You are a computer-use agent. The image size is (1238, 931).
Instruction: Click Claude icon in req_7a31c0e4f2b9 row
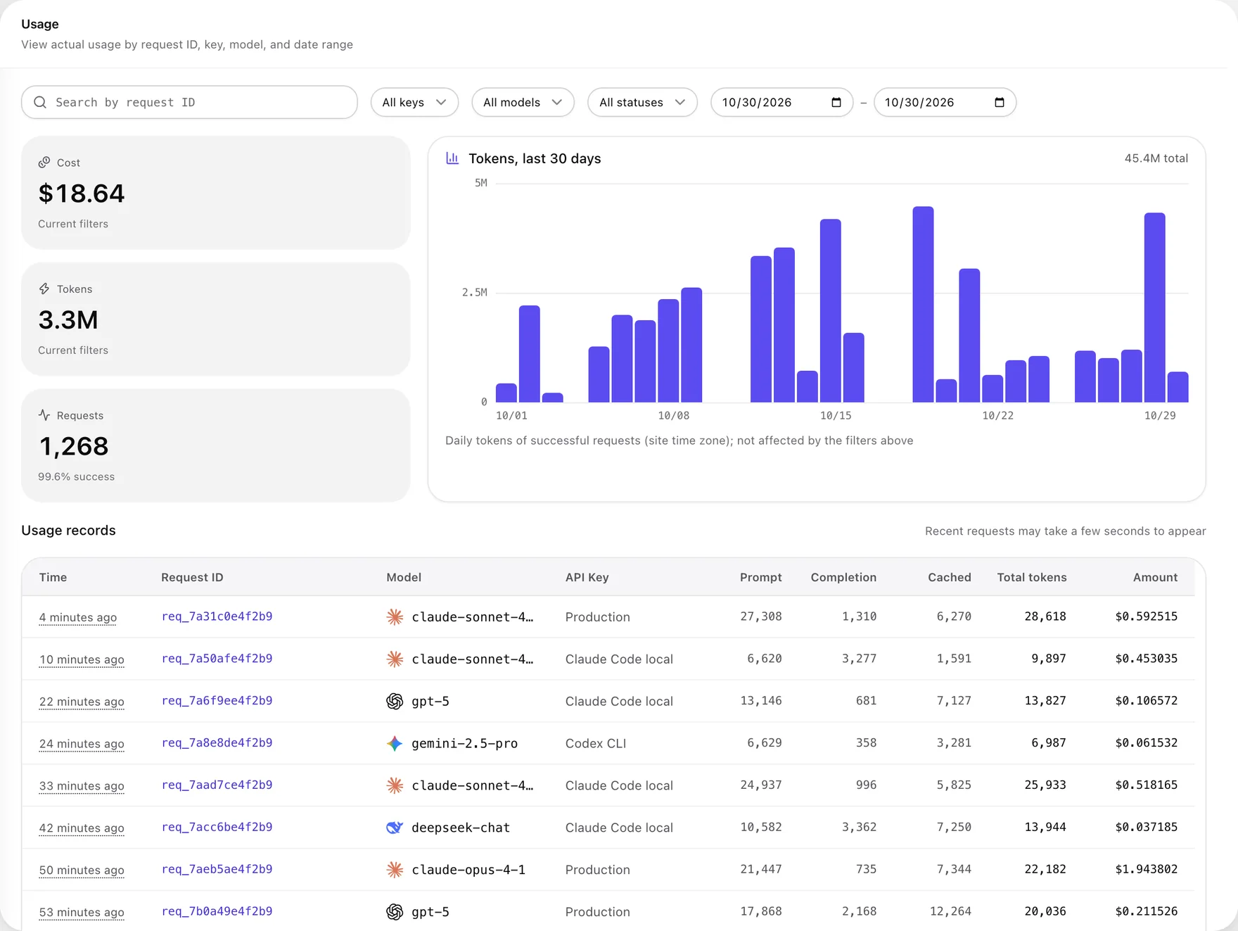pyautogui.click(x=395, y=617)
